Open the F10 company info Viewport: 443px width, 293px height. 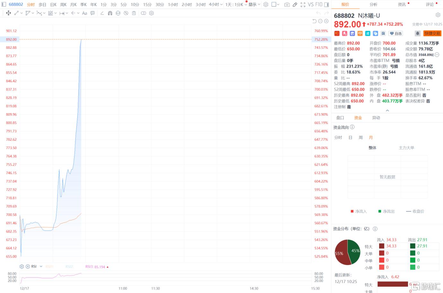[318, 4]
